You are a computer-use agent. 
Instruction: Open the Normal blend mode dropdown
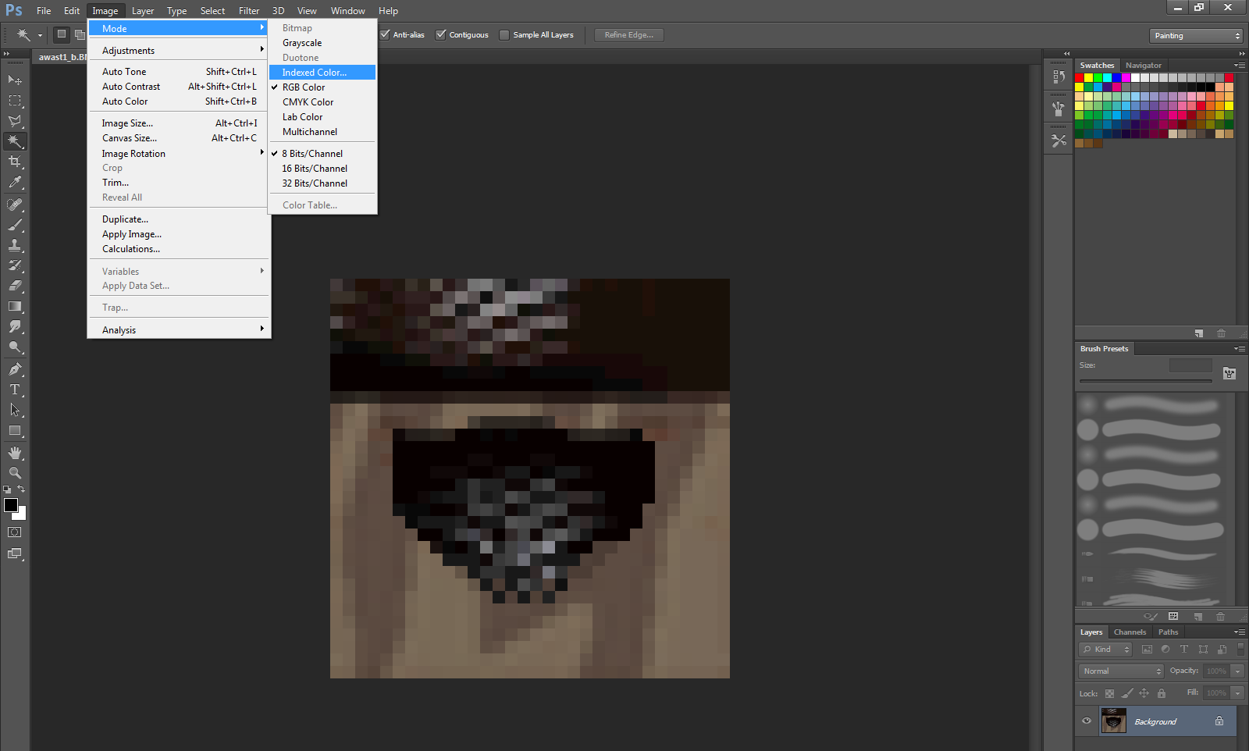tap(1122, 671)
